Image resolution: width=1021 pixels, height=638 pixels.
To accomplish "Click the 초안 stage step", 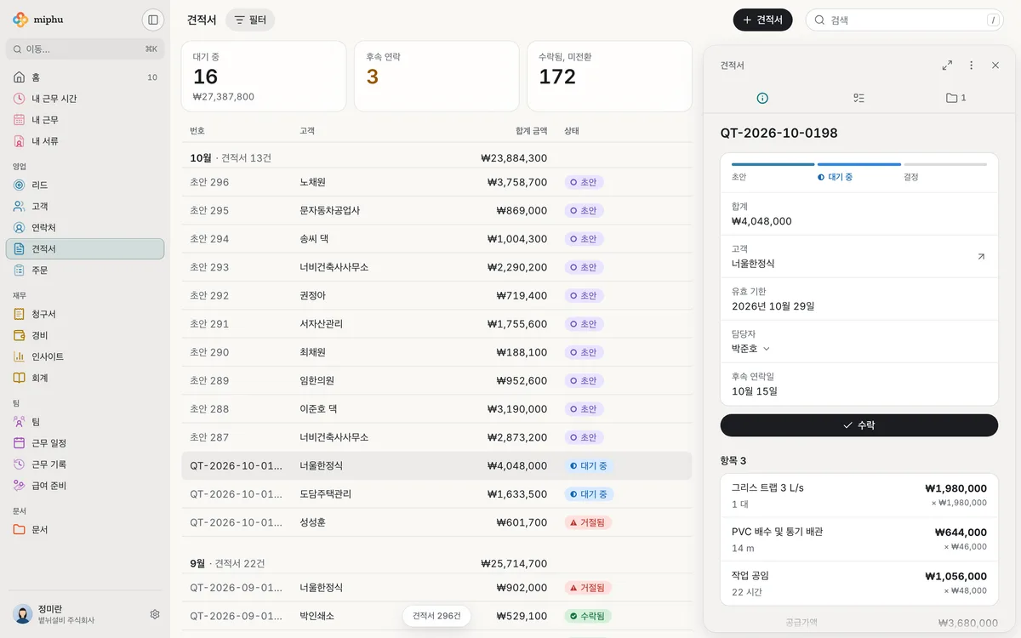I will point(773,171).
